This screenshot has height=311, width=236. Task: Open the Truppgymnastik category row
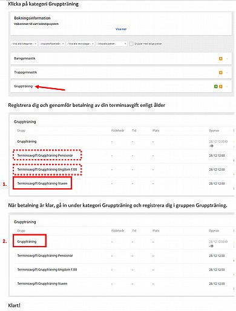pyautogui.click(x=121, y=72)
